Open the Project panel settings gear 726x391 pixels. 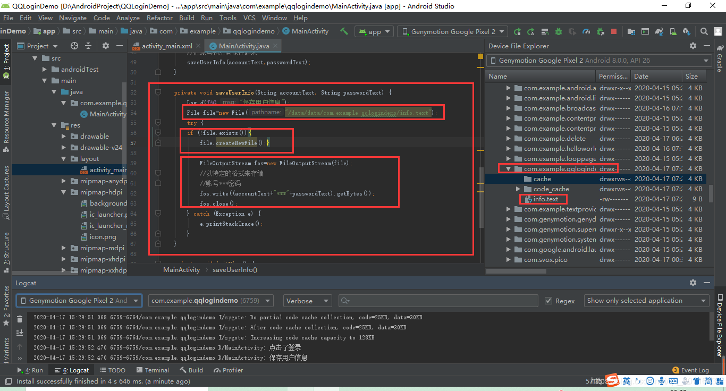point(106,46)
